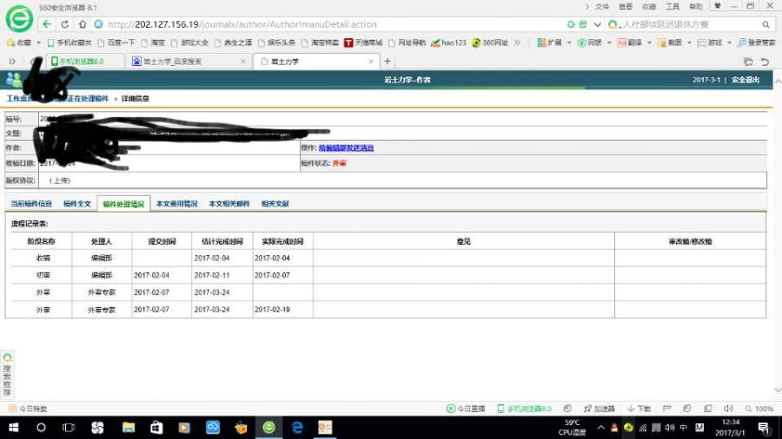Open the 今日特卖 status bar item
This screenshot has width=782, height=439.
coord(28,409)
